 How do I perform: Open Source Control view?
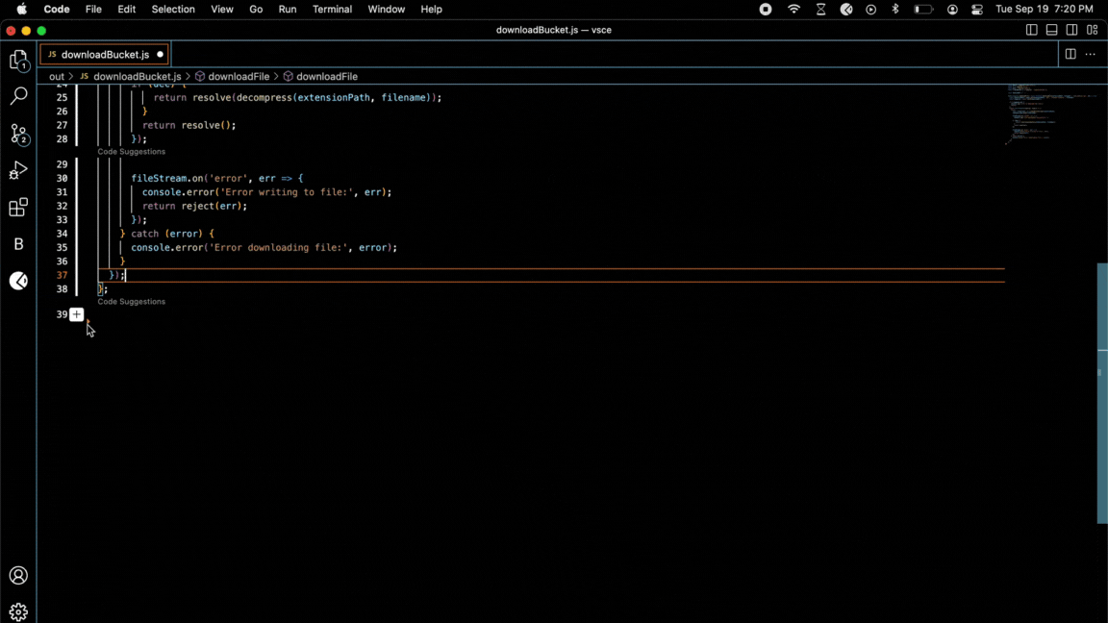click(18, 134)
